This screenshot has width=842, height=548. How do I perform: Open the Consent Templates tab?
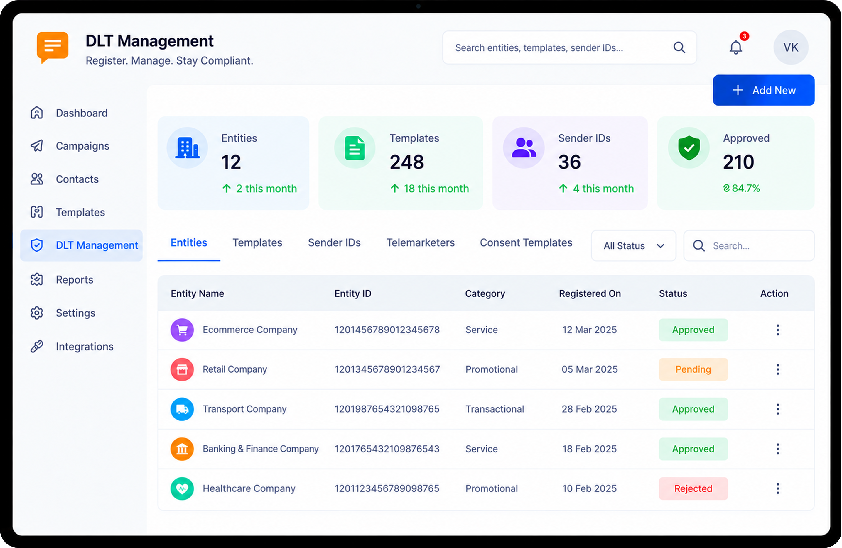[526, 242]
